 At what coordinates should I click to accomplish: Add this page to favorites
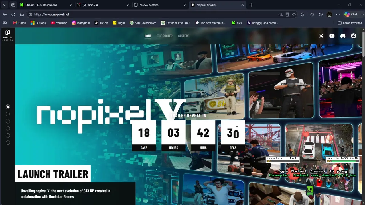[294, 14]
